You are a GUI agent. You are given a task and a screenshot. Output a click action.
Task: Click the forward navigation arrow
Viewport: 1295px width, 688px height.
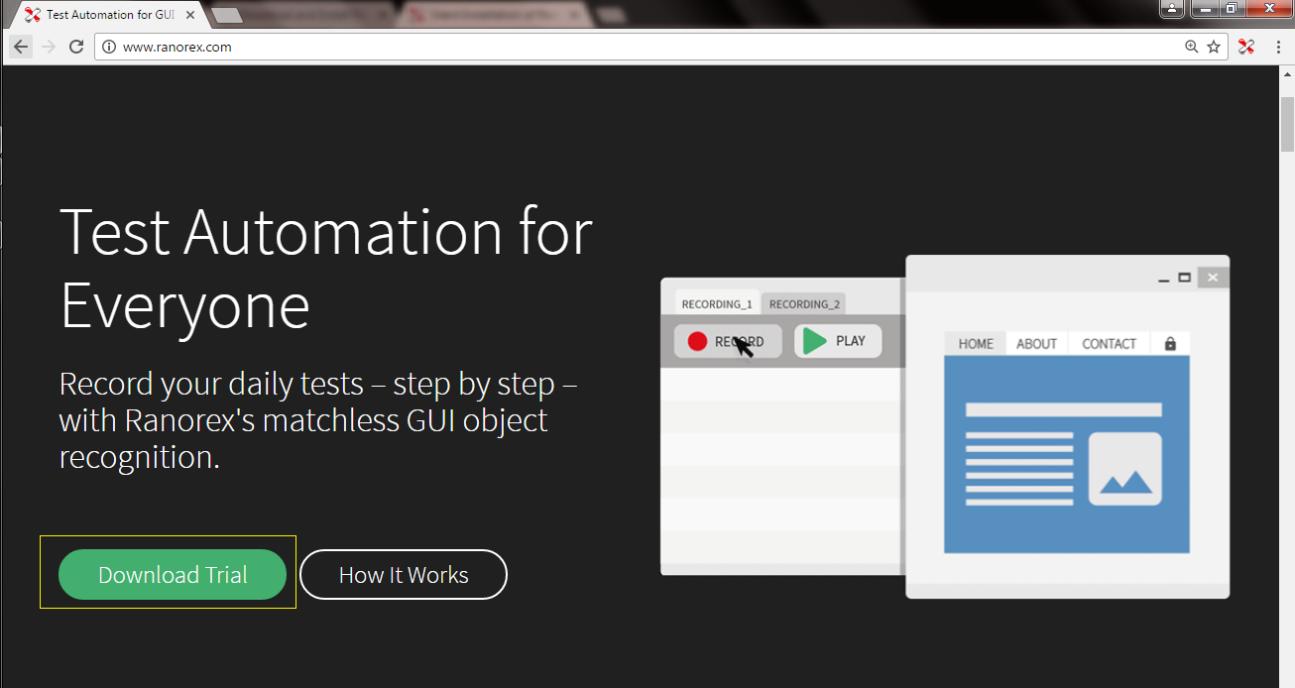[x=48, y=46]
